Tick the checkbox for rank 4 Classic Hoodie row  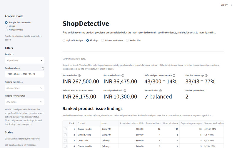point(65,146)
